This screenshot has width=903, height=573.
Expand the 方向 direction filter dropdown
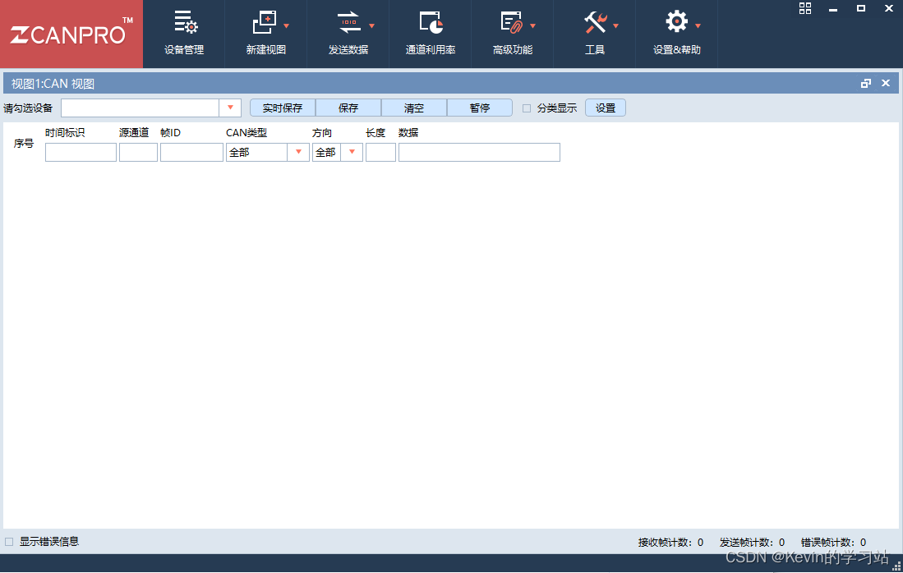[352, 152]
